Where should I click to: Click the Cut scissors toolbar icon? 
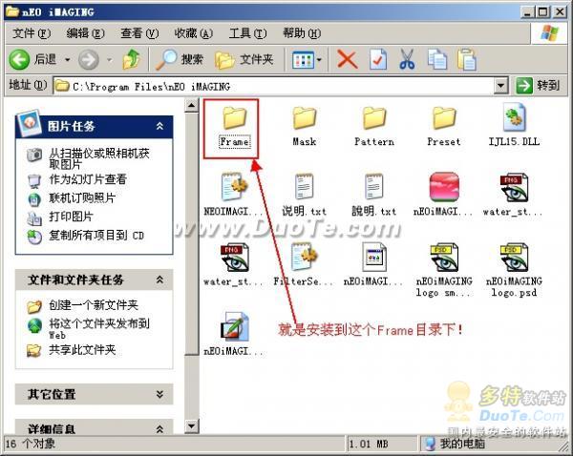407,59
